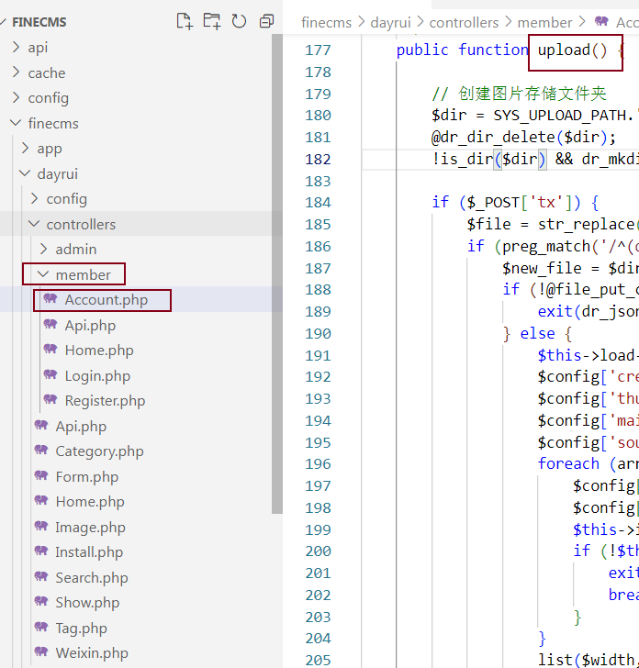The width and height of the screenshot is (639, 668).
Task: Click the New File icon in explorer header
Action: (184, 21)
